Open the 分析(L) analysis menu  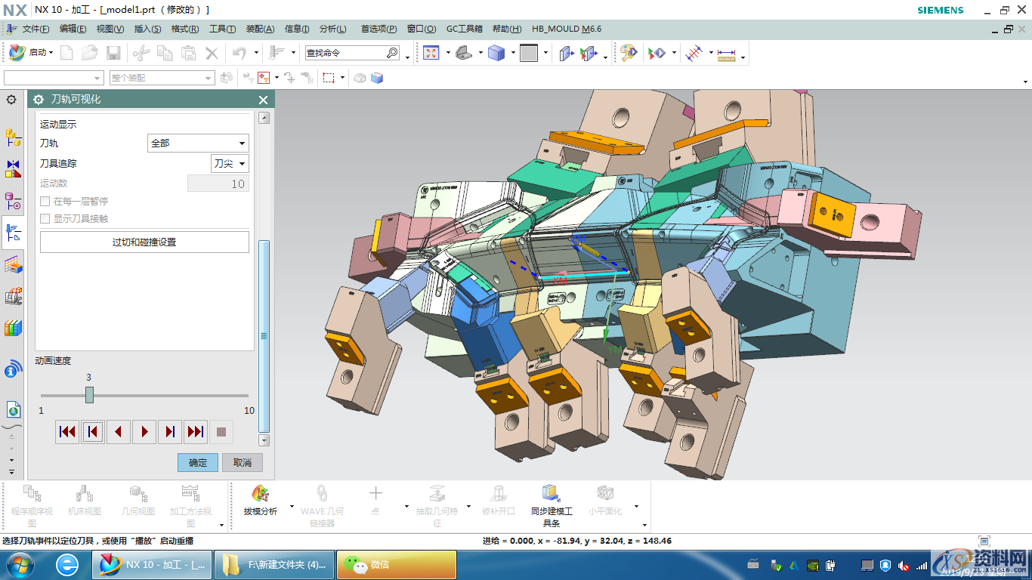[x=332, y=29]
